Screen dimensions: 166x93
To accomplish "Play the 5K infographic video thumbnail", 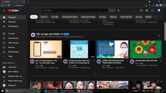I will pyautogui.click(x=79, y=49).
